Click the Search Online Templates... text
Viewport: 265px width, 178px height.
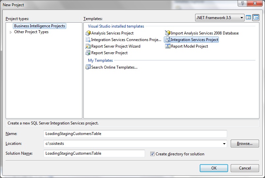coord(114,67)
